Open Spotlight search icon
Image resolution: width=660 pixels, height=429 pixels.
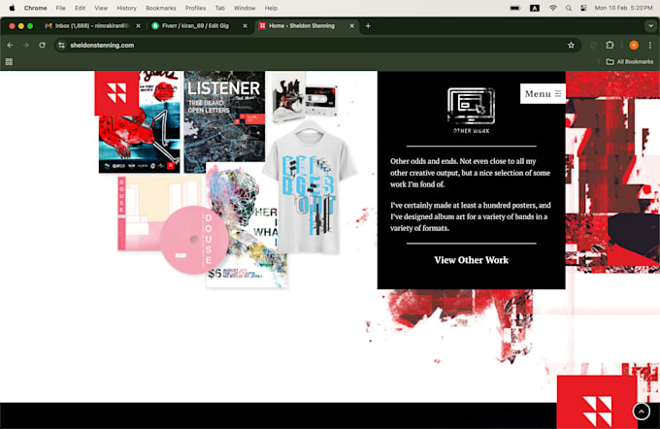[x=569, y=8]
